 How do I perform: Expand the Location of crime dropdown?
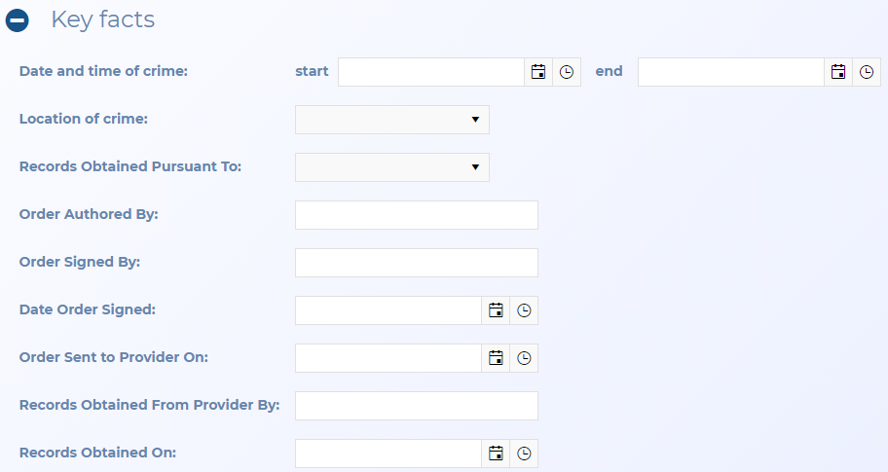(391, 120)
